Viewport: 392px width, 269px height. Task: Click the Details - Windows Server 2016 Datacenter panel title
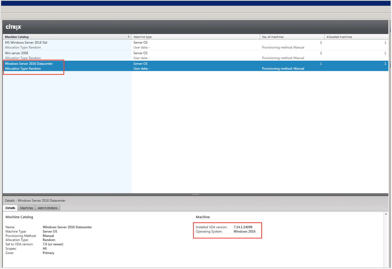[35, 200]
